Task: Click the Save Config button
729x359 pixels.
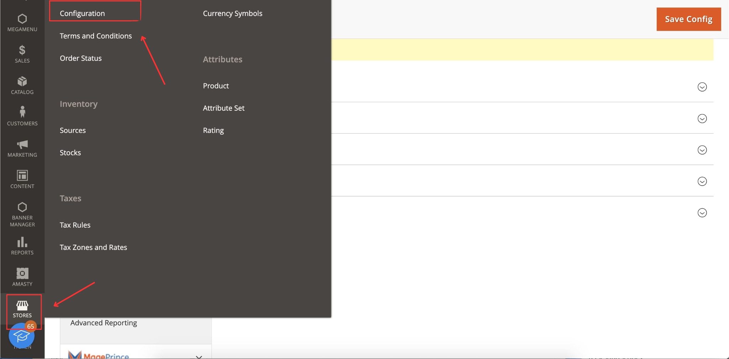Action: [x=688, y=19]
